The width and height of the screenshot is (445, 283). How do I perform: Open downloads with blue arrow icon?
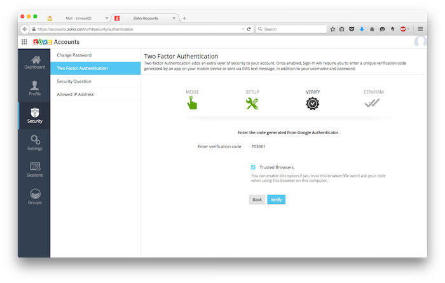pos(362,29)
